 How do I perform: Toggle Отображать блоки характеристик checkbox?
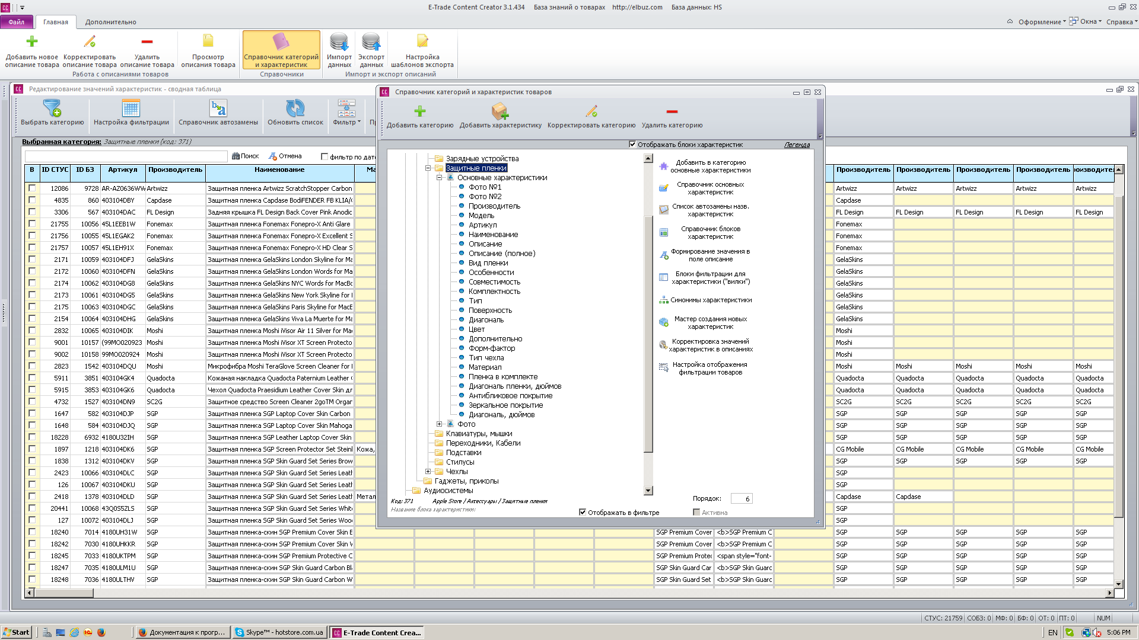(632, 144)
